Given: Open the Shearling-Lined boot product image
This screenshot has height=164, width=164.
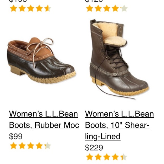Looking at the screenshot, I should [119, 59].
